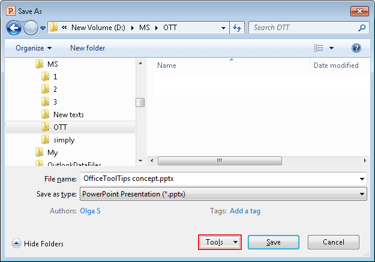Expand arrow after MS breadcrumb
Image resolution: width=375 pixels, height=262 pixels.
(x=157, y=28)
